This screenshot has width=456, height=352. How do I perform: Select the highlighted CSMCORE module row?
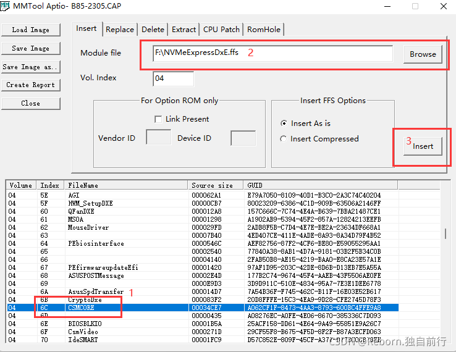203,308
